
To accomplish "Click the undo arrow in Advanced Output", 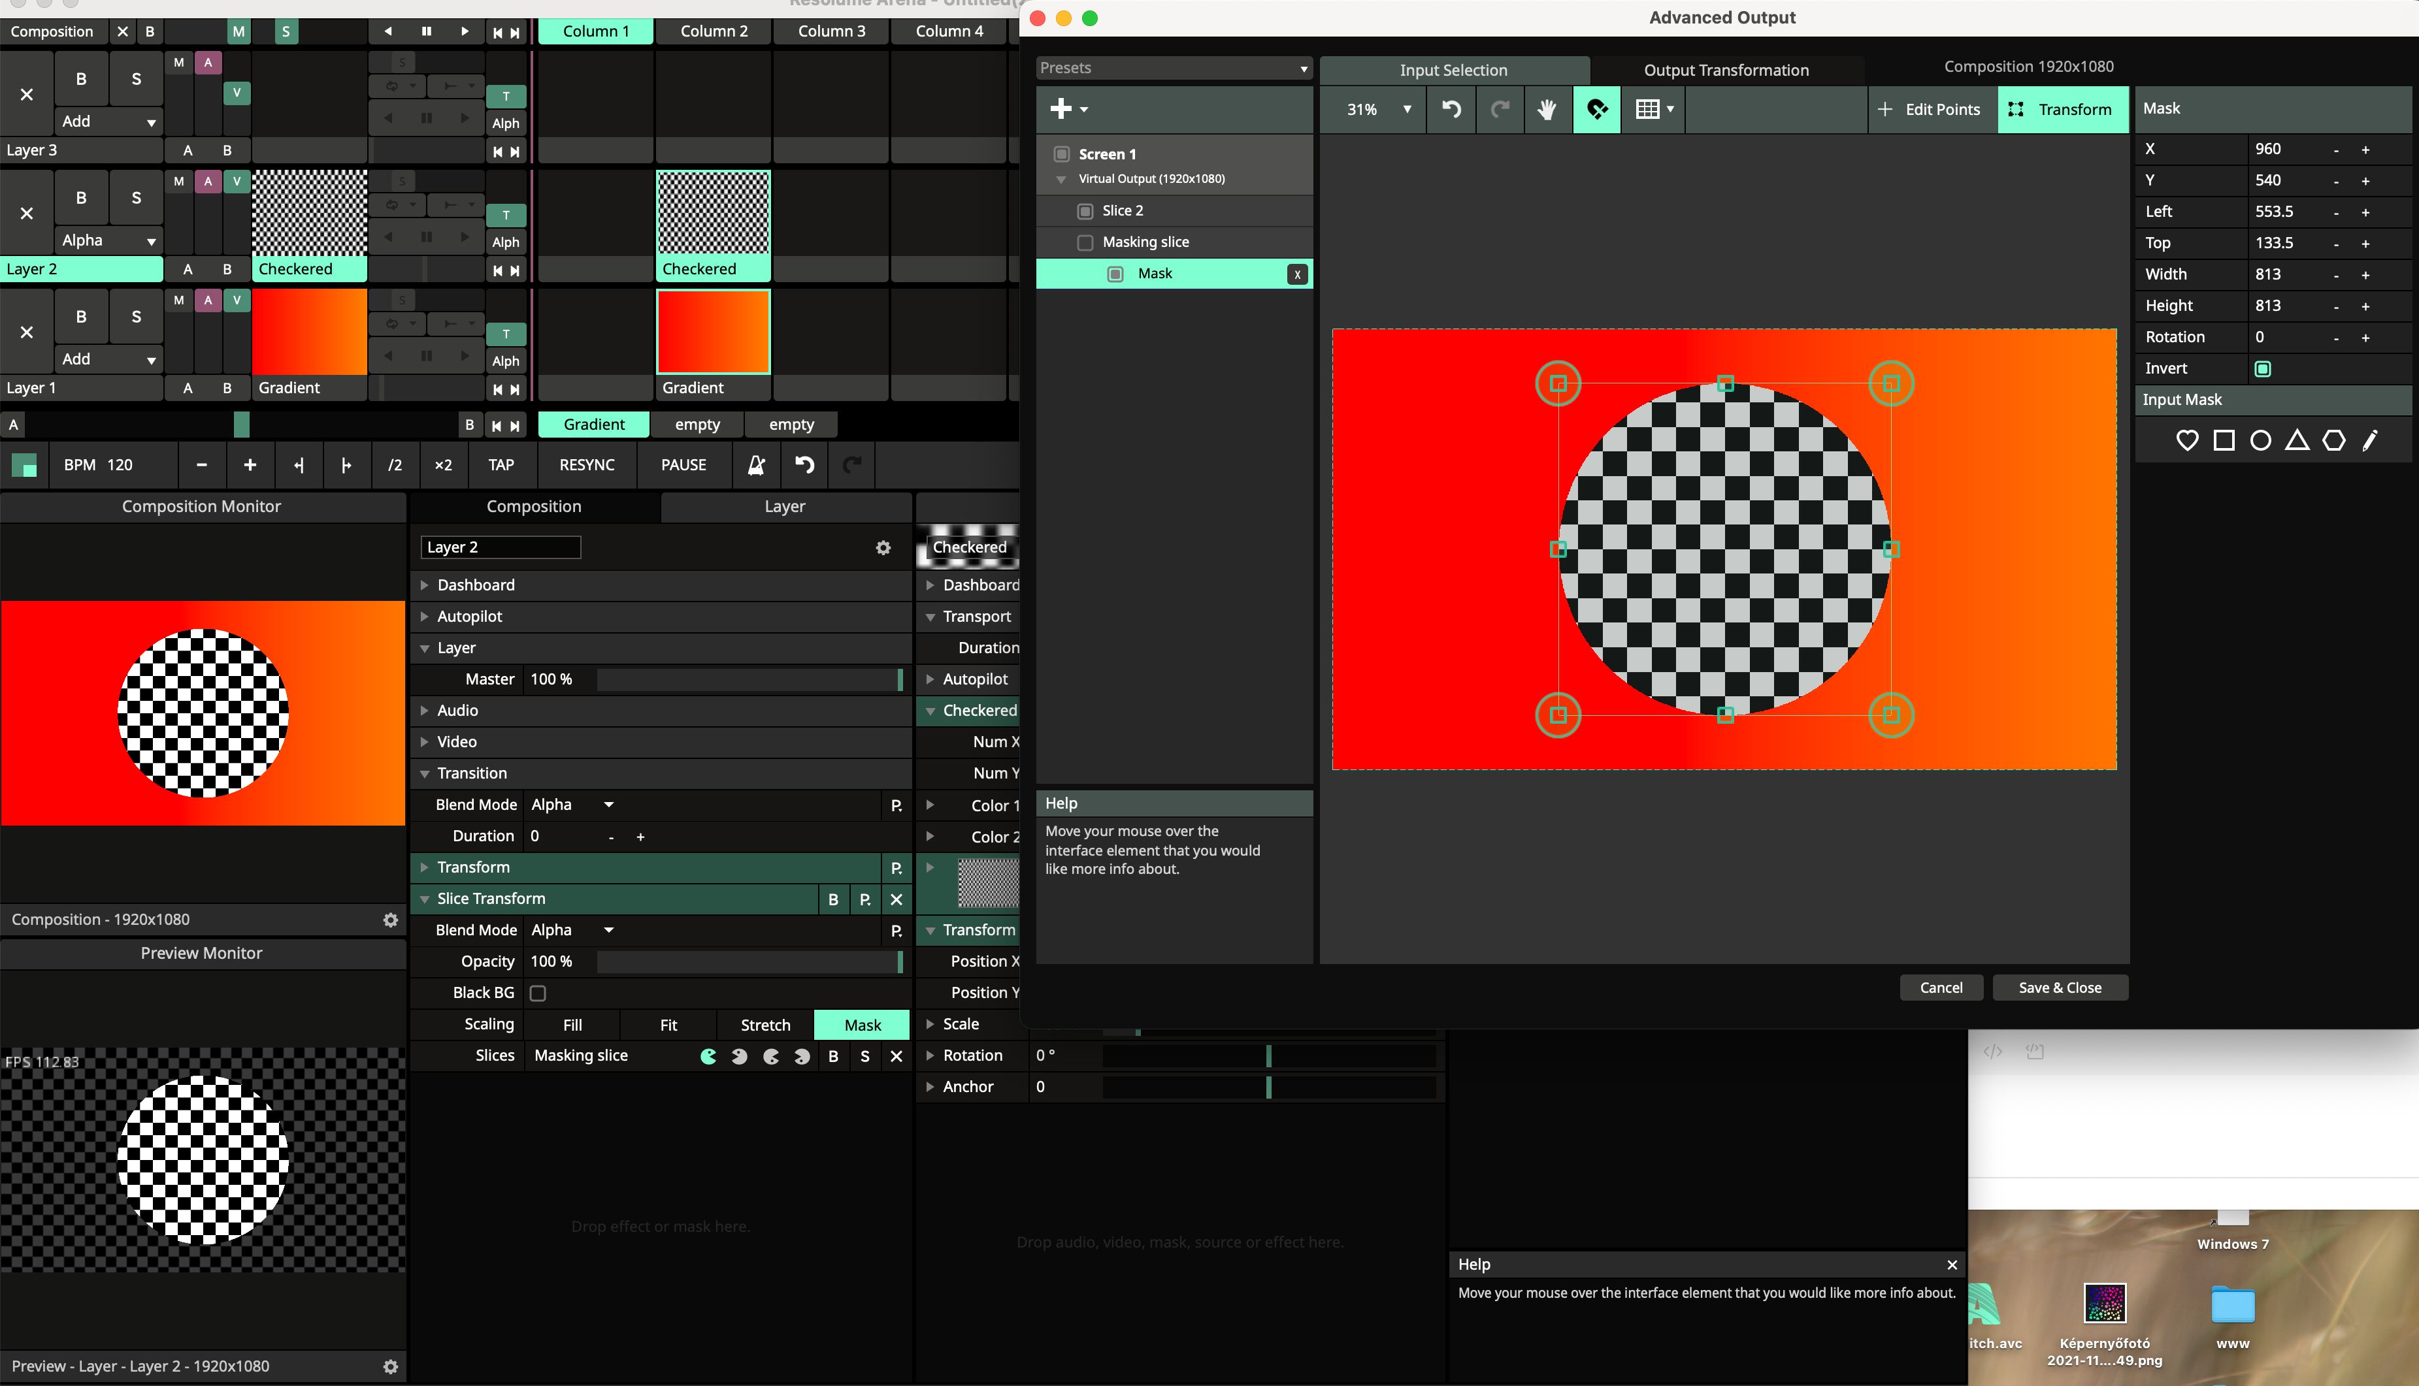I will (1451, 110).
